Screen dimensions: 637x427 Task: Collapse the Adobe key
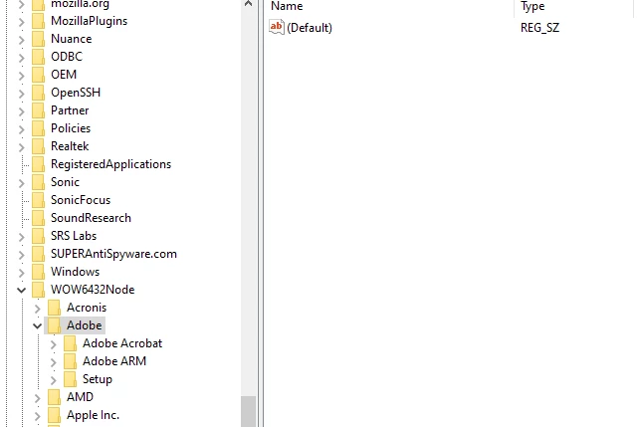(x=38, y=325)
